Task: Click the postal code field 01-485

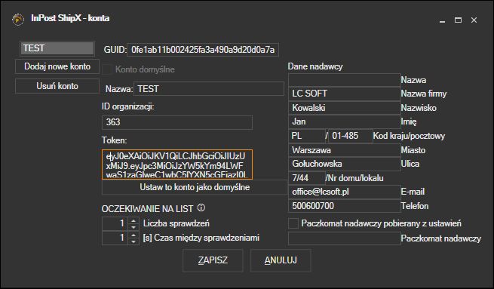Action: 351,136
